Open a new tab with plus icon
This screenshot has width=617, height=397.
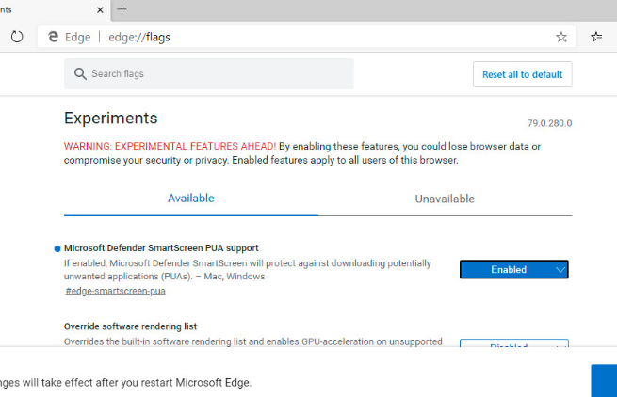coord(122,9)
